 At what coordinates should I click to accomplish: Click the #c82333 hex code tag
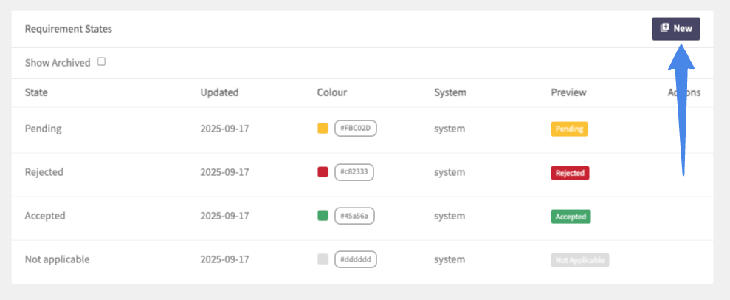355,172
